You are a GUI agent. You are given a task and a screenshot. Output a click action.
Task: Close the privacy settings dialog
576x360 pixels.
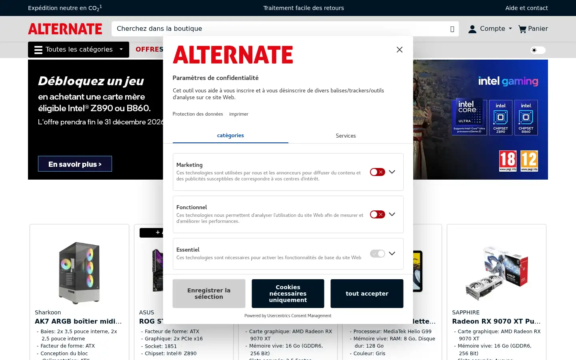click(x=399, y=50)
